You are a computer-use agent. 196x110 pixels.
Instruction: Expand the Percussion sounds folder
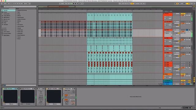(17, 24)
